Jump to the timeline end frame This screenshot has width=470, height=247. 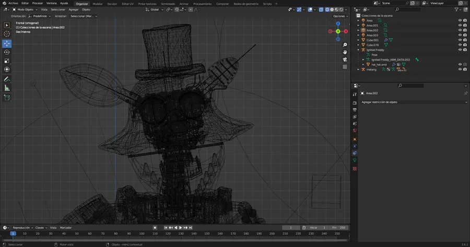[190, 228]
